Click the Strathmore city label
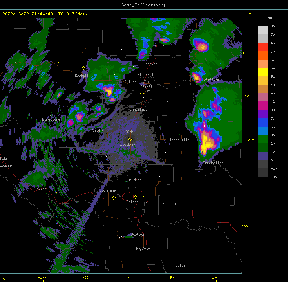 pyautogui.click(x=172, y=204)
